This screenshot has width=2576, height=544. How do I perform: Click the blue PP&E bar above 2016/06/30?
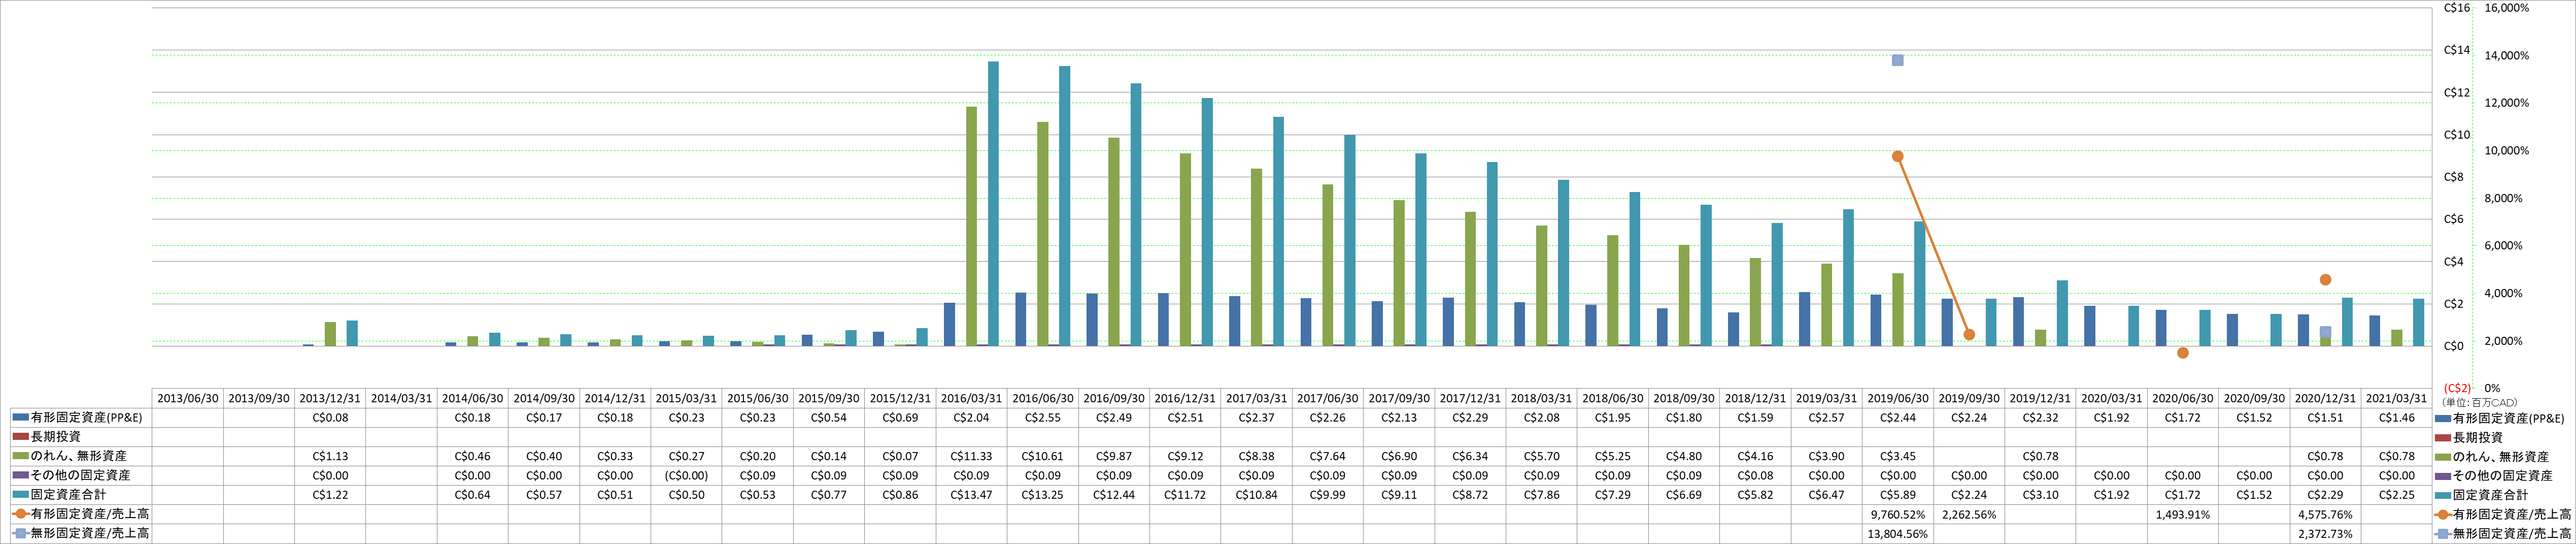pos(1021,319)
